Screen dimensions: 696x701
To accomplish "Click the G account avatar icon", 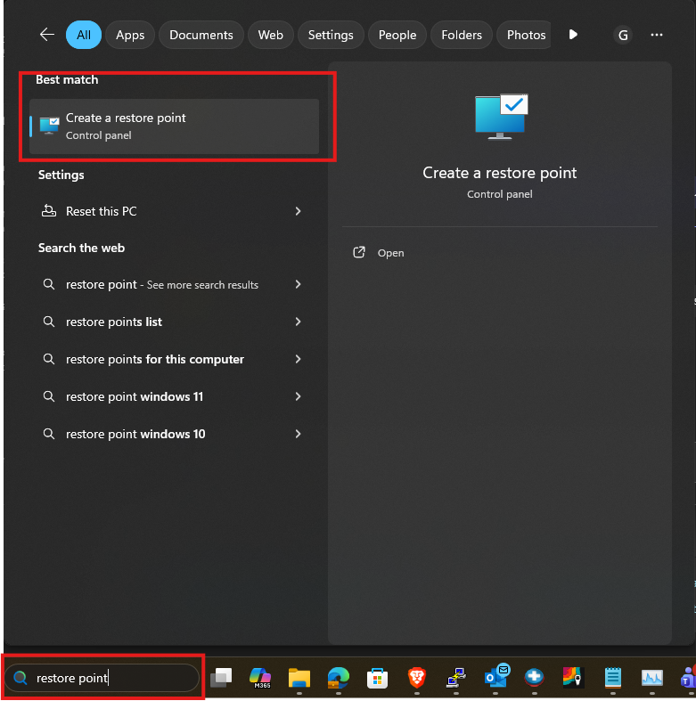I will coord(623,35).
